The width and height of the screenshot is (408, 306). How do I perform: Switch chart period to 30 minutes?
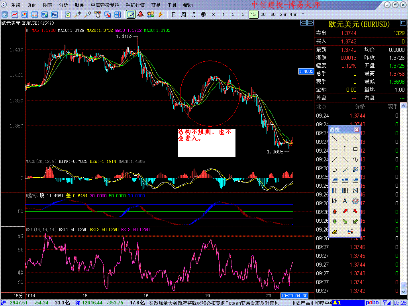click(x=263, y=14)
